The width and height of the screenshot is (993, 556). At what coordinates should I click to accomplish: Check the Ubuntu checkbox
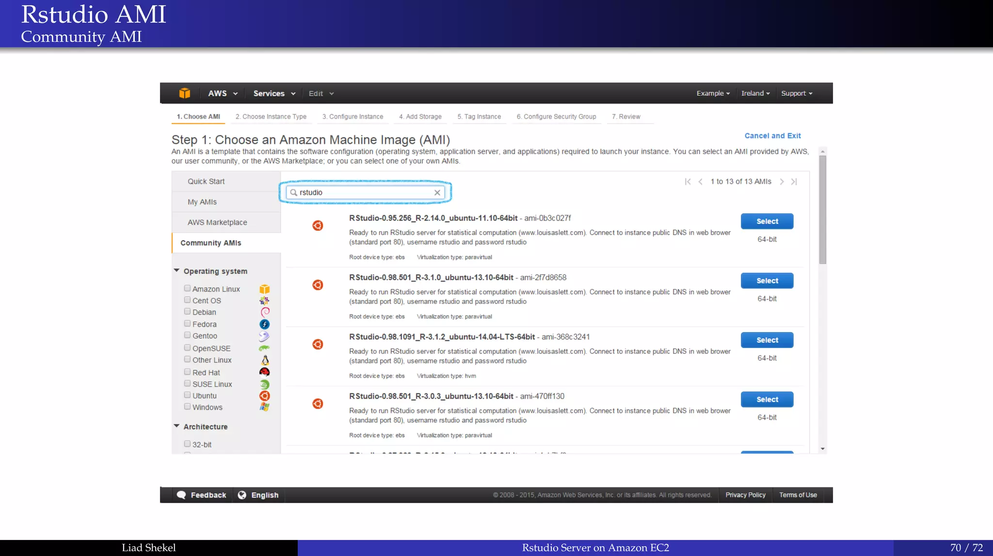point(187,395)
